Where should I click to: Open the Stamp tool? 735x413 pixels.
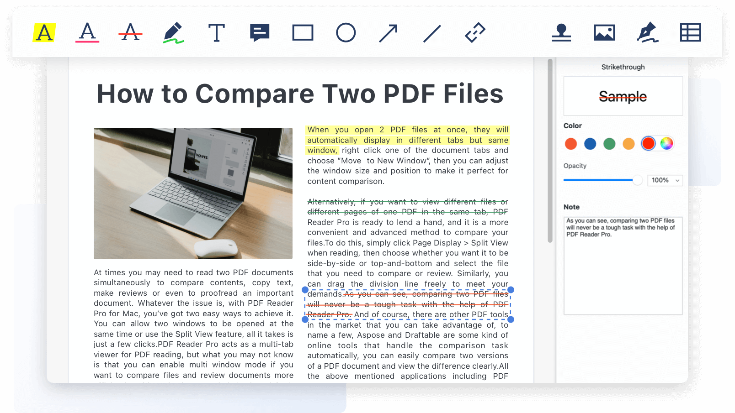pos(561,33)
